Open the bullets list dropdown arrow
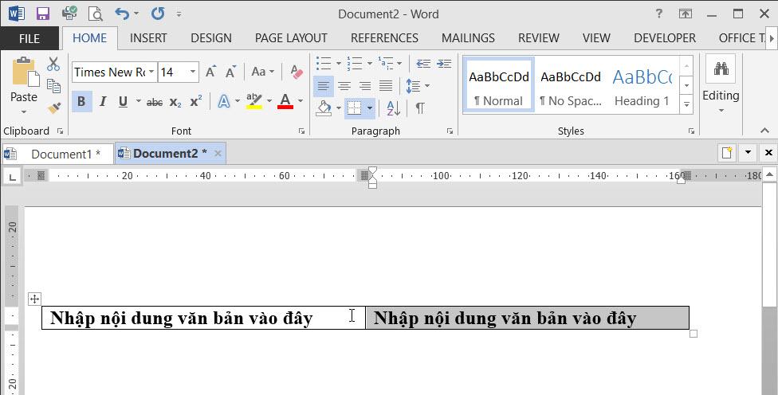This screenshot has height=395, width=778. click(339, 64)
